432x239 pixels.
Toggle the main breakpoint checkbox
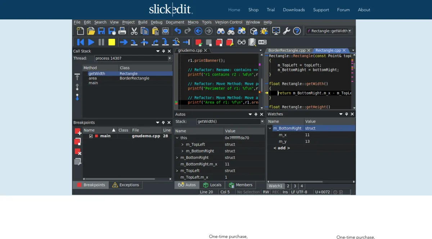tap(91, 136)
